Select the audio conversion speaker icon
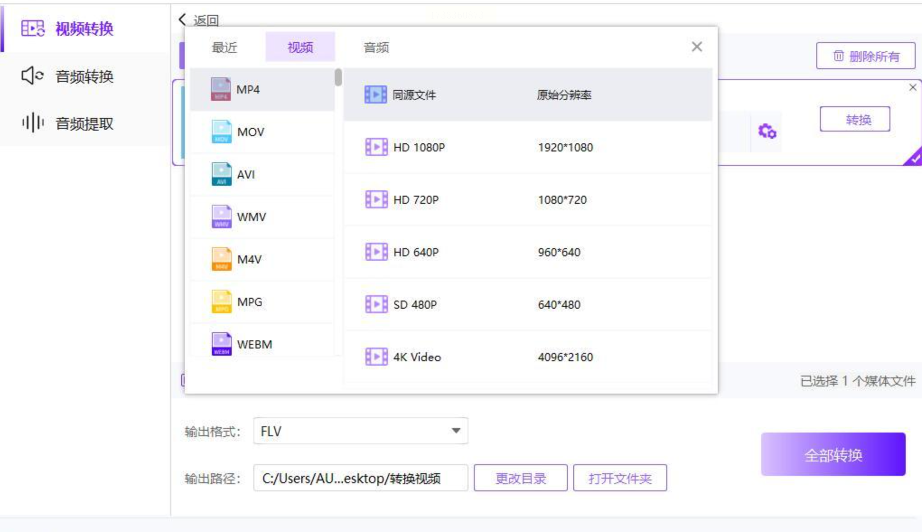The width and height of the screenshot is (922, 532). [x=33, y=75]
